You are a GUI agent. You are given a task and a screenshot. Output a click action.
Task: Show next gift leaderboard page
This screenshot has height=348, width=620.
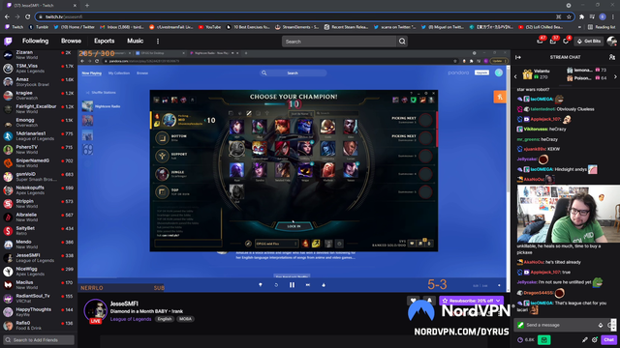615,77
